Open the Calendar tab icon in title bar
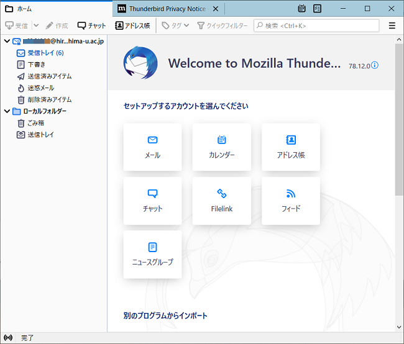Screen dimensions: 404x344 (x=301, y=9)
